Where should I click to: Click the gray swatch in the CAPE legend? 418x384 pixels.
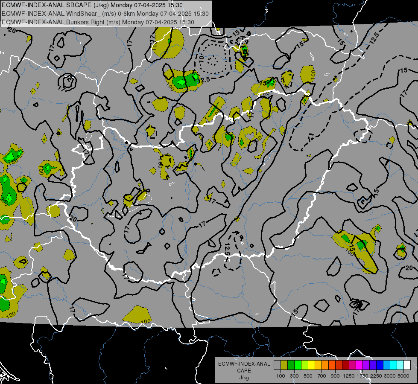pyautogui.click(x=277, y=365)
